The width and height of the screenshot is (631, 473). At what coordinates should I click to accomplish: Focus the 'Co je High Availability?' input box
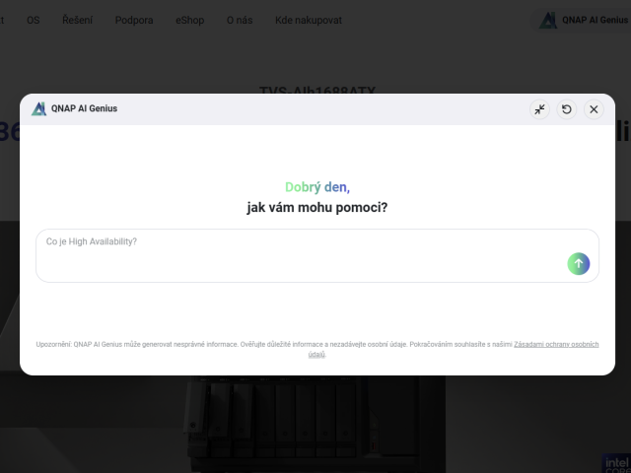317,256
